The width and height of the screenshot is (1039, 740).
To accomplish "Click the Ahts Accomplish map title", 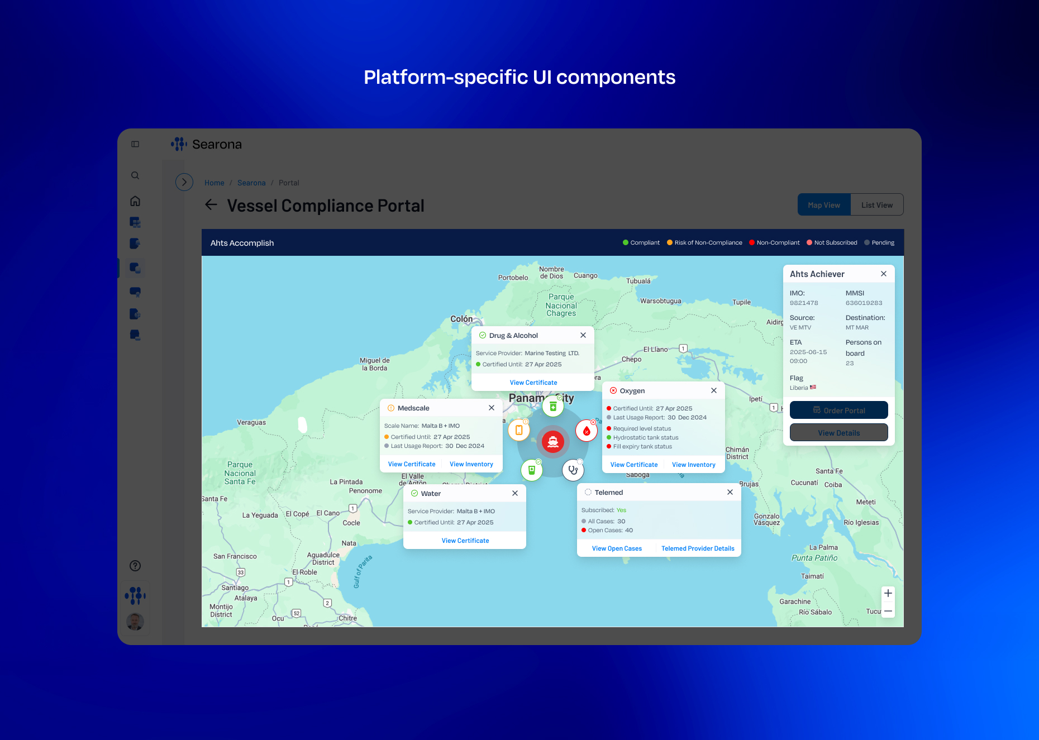I will point(242,243).
